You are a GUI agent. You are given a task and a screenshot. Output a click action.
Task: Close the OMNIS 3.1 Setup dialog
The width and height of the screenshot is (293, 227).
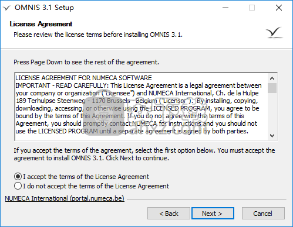[x=279, y=8]
